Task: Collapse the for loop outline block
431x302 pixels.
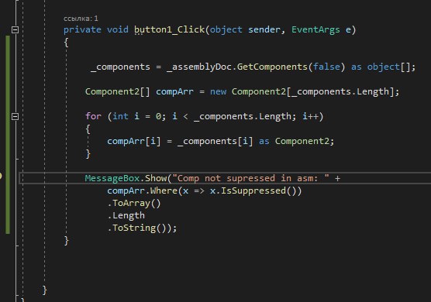Action: point(16,116)
